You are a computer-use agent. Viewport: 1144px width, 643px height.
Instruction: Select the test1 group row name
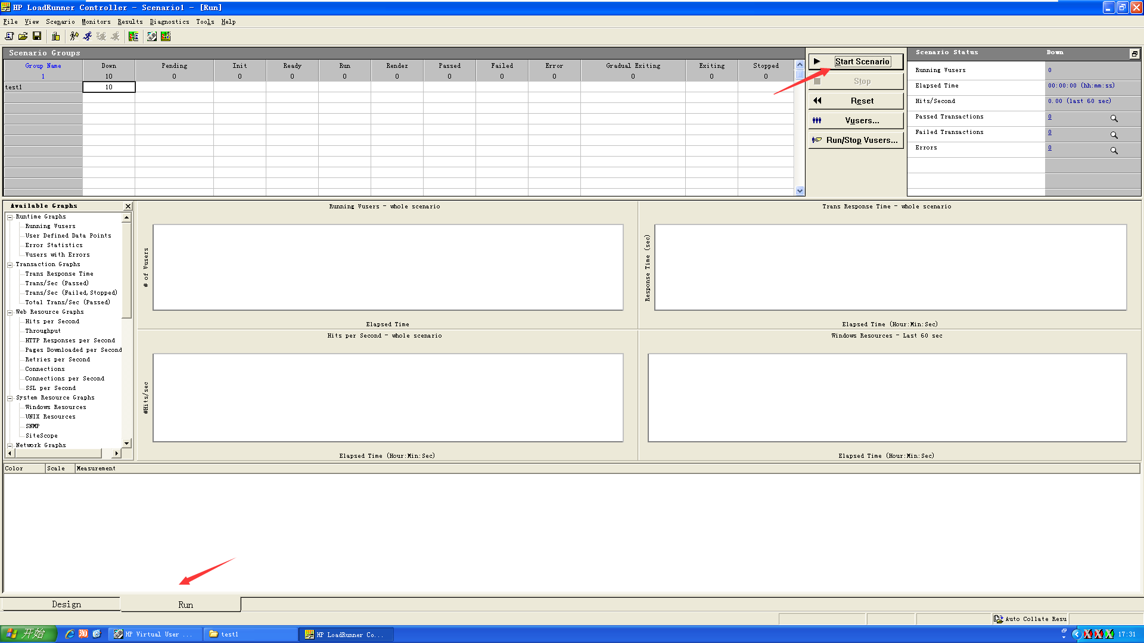point(43,87)
